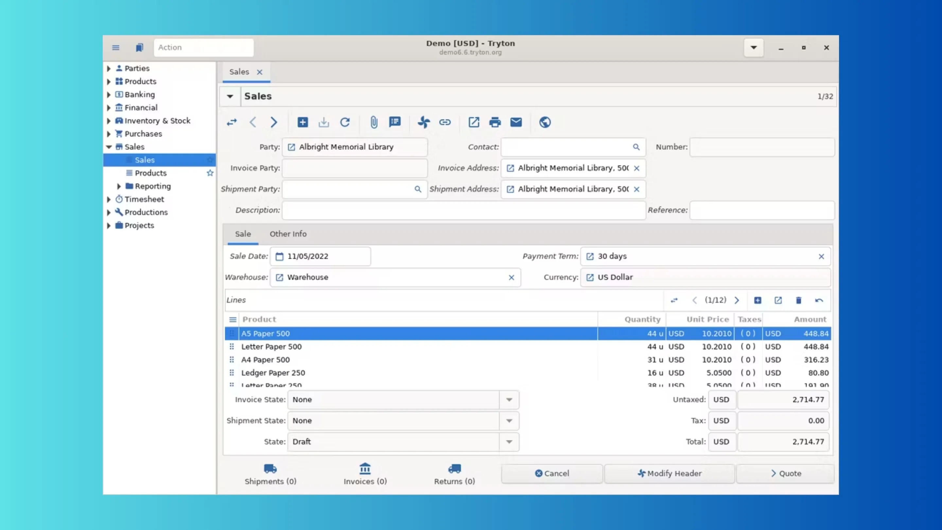Viewport: 942px width, 530px height.
Task: Go to next record arrow in toolbar
Action: pyautogui.click(x=273, y=122)
